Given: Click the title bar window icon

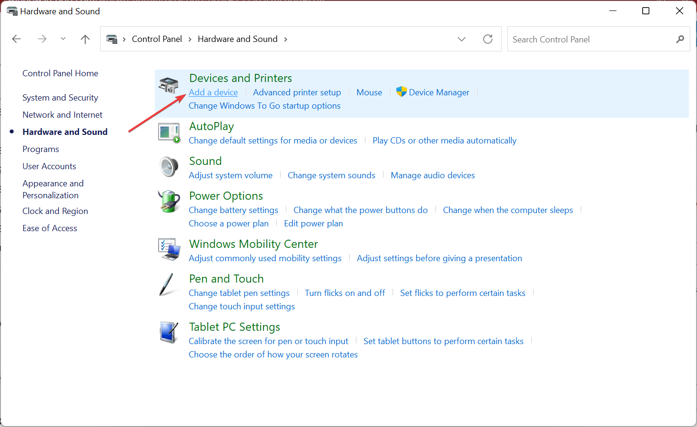Looking at the screenshot, I should click(12, 11).
